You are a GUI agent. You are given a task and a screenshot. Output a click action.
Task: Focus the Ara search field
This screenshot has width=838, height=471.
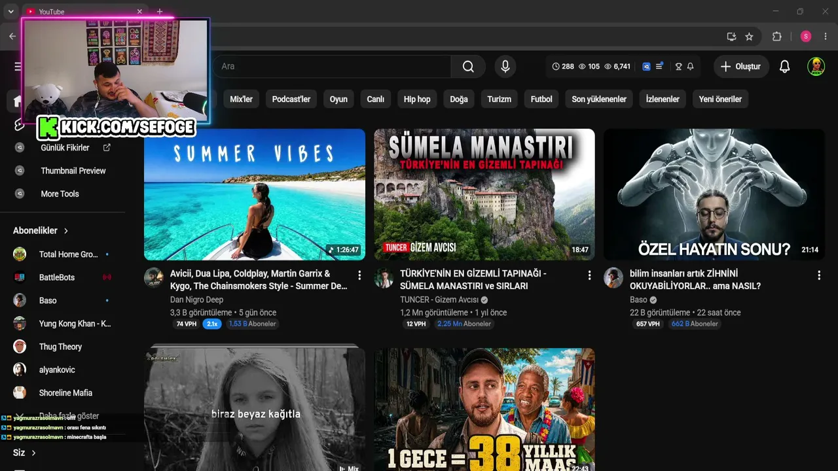pyautogui.click(x=331, y=66)
